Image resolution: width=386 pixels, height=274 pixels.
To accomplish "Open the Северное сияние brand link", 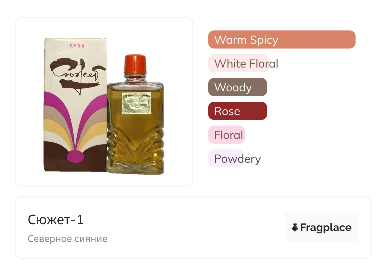I will click(68, 238).
